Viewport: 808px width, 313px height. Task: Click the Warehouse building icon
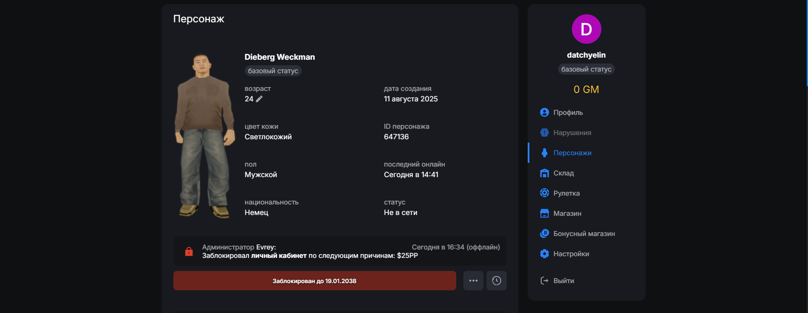tap(544, 173)
